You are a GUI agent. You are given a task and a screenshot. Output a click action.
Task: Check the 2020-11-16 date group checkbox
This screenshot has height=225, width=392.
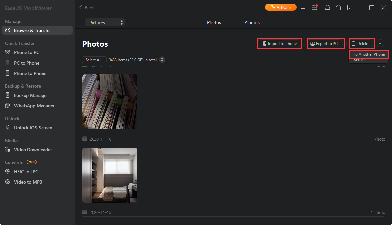85,139
